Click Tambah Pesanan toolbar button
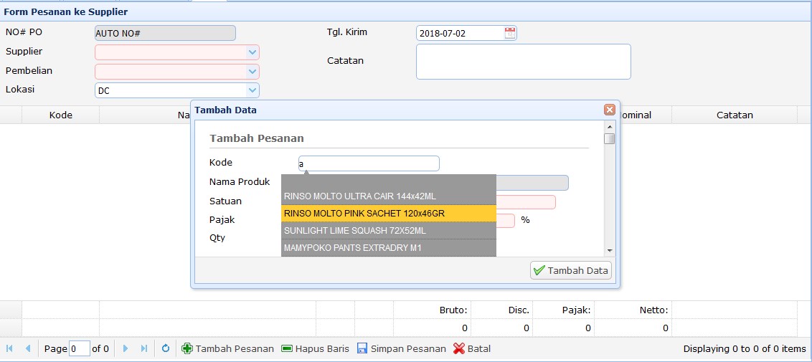This screenshot has height=362, width=812. 227,348
